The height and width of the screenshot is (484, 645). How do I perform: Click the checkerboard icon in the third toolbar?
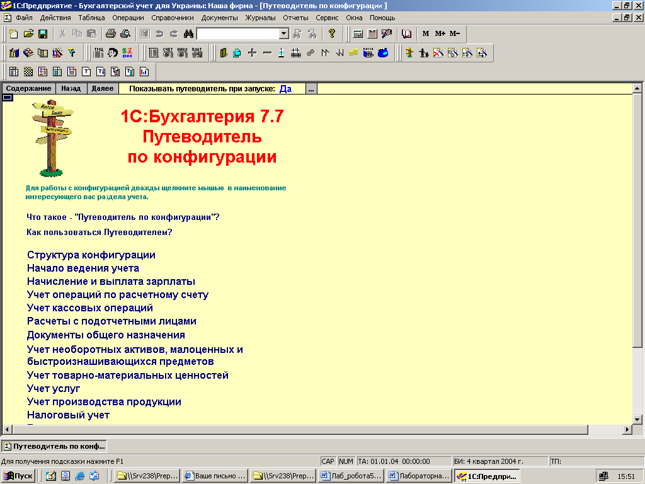click(x=28, y=72)
